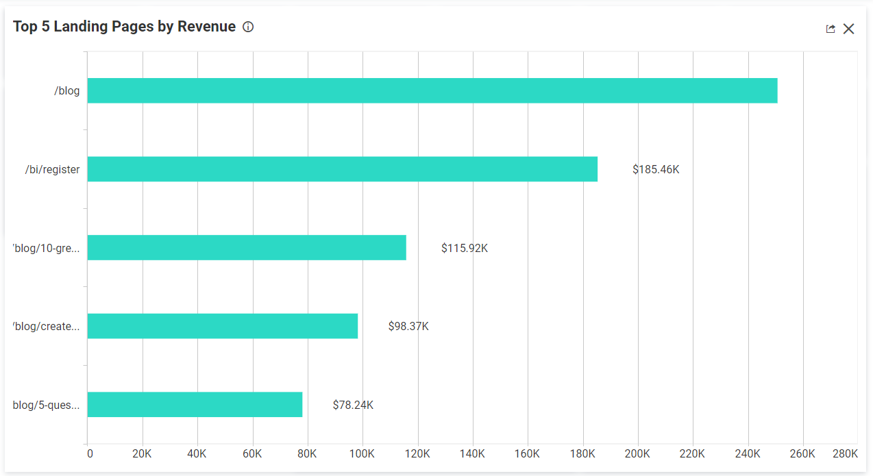Click the /blog/create... revenue bar

click(223, 326)
